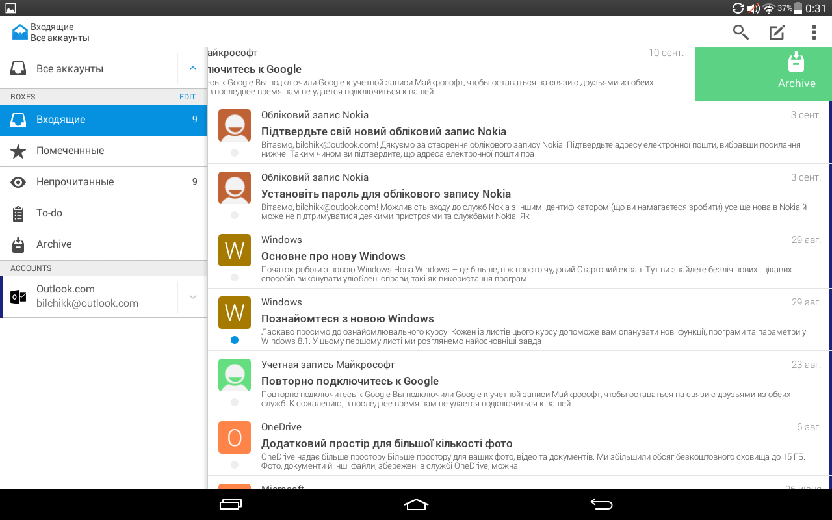This screenshot has height=520, width=832.
Task: Click the To-do clipboard icon
Action: (x=18, y=213)
